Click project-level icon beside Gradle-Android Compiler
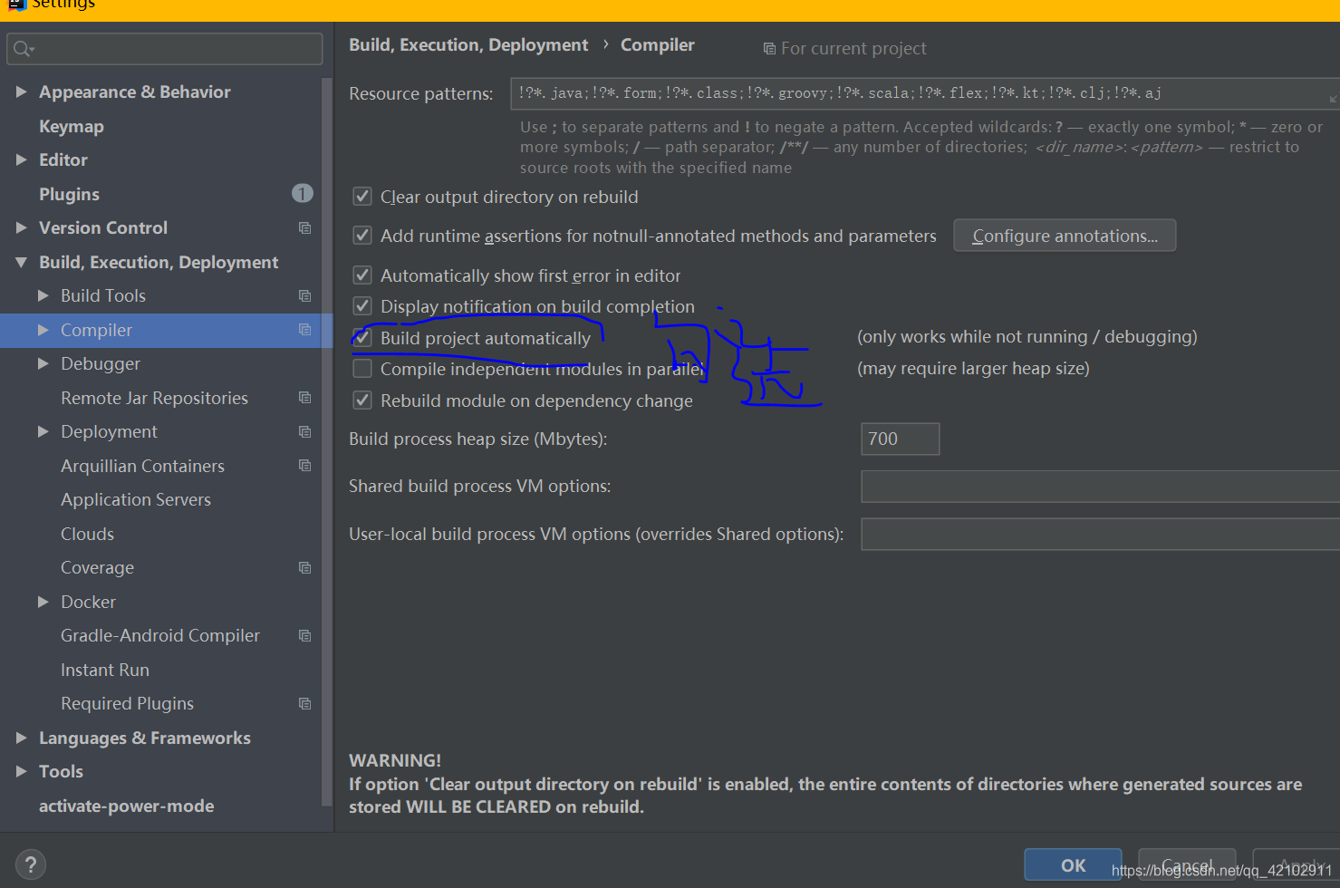 (304, 636)
